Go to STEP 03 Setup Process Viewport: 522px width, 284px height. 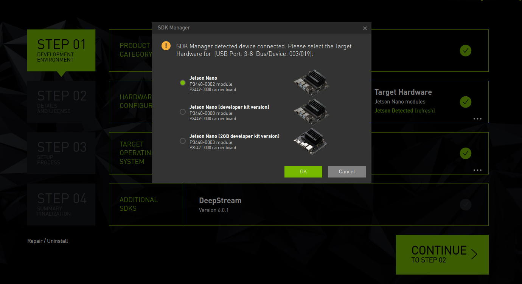coord(61,153)
